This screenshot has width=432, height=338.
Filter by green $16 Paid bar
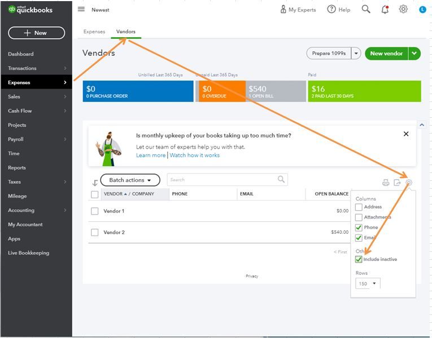(364, 91)
